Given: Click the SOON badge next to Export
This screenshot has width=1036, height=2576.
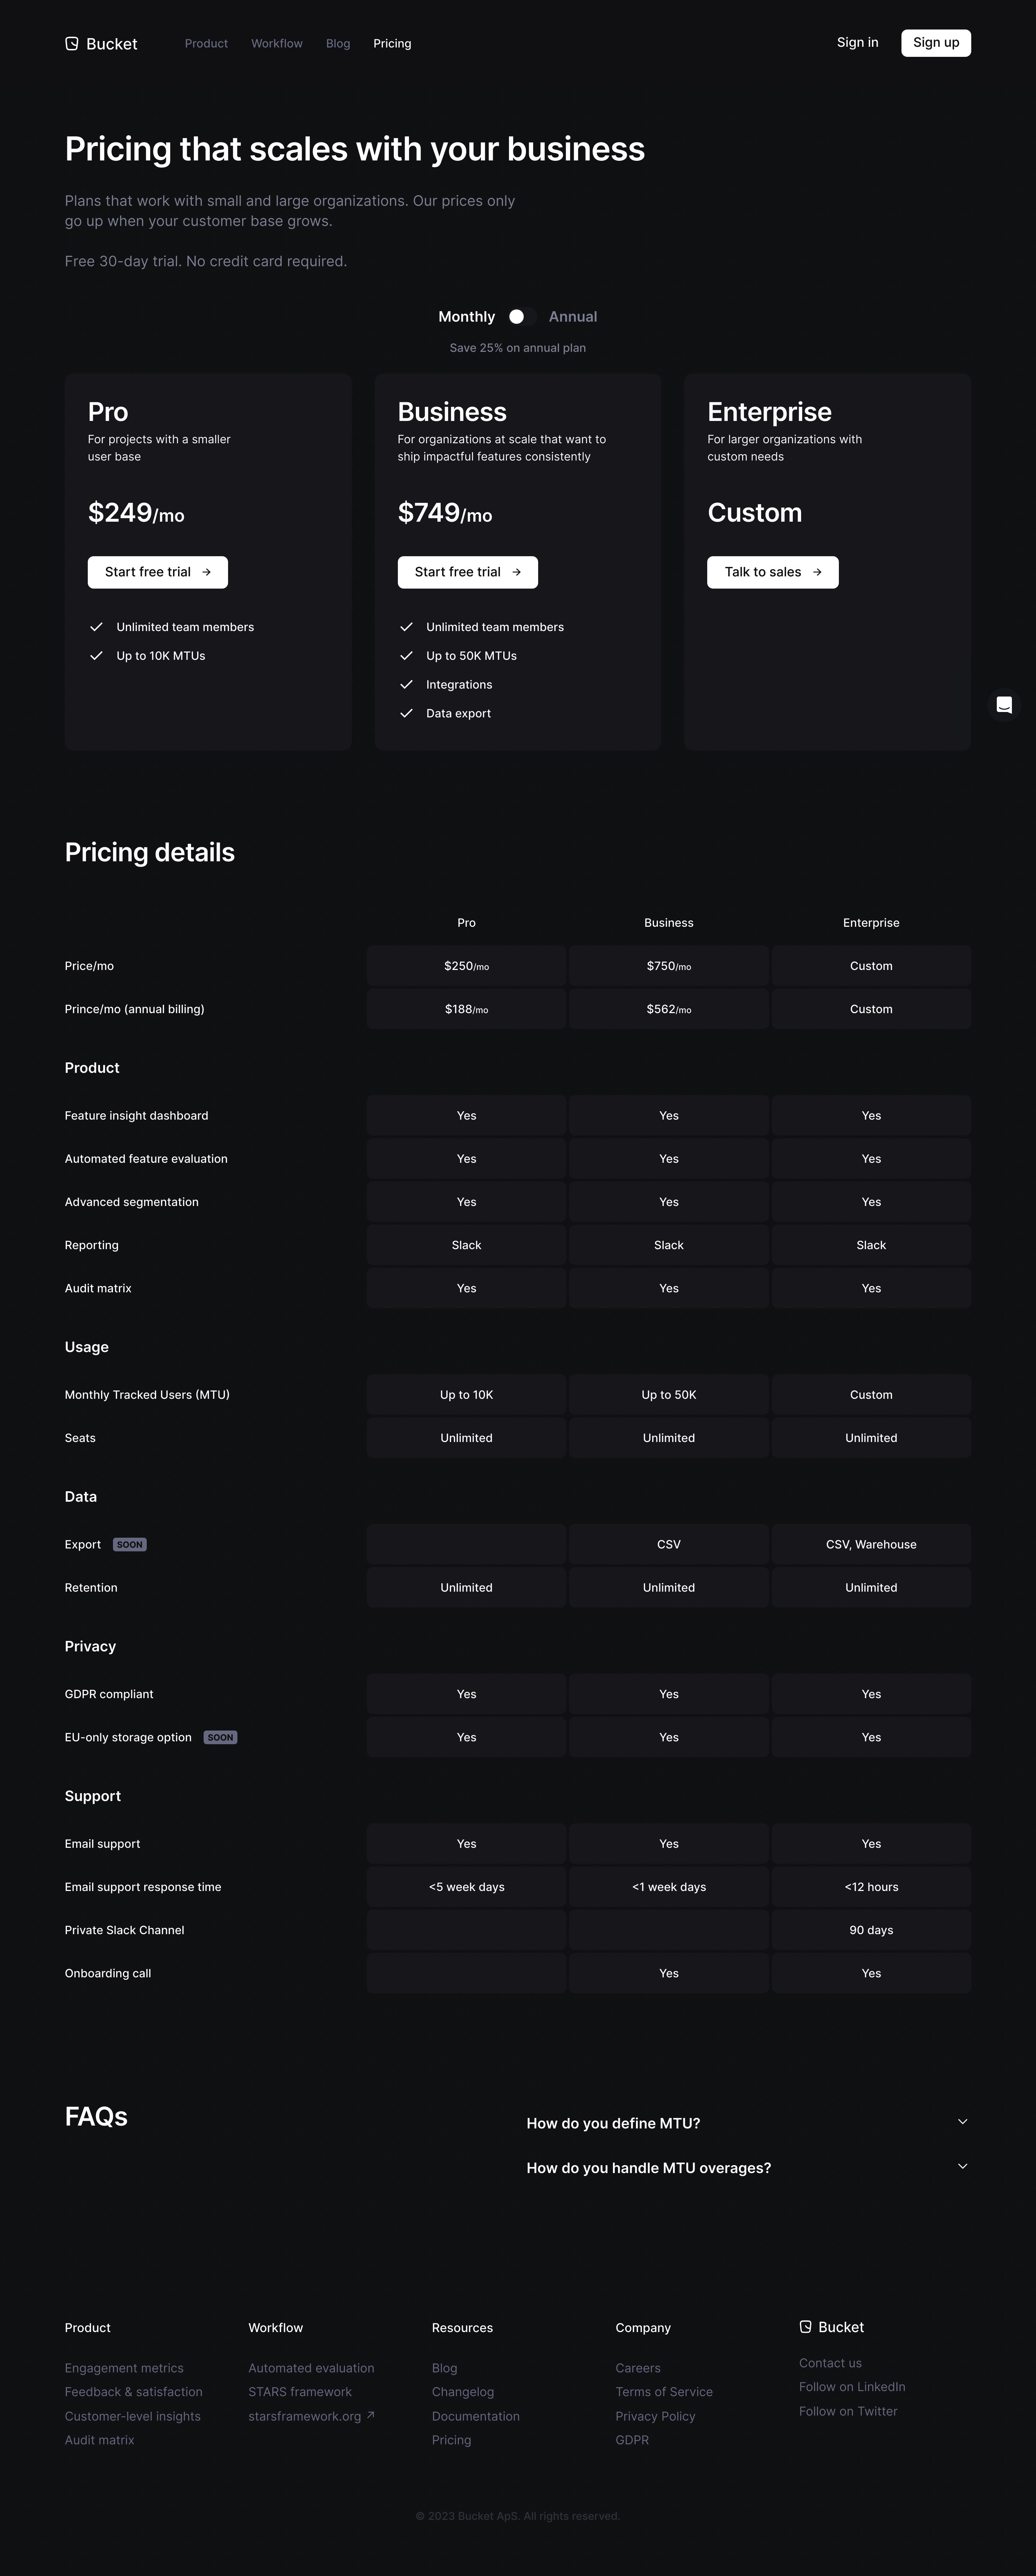Looking at the screenshot, I should [x=130, y=1544].
